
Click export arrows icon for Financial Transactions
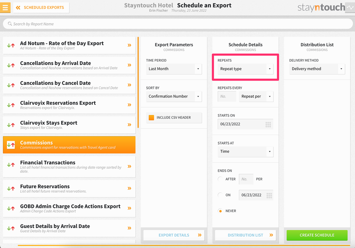click(11, 165)
